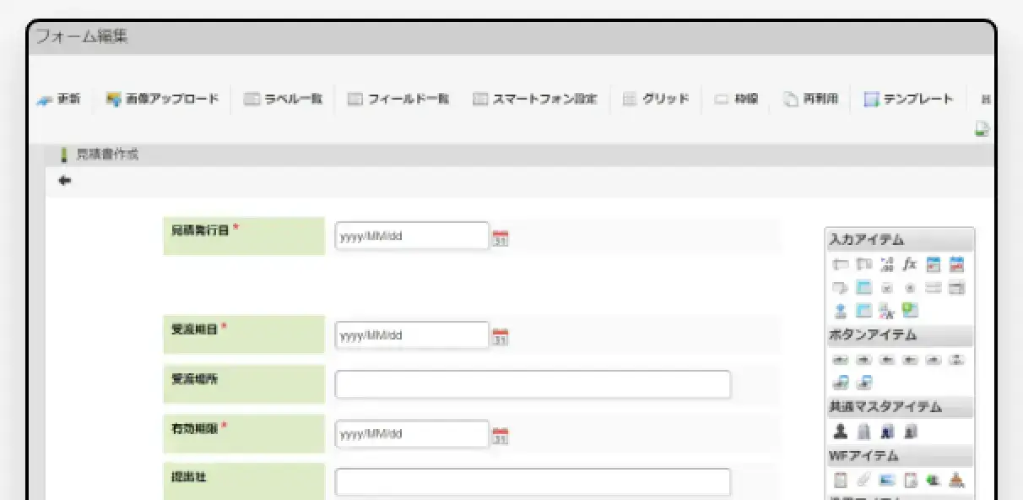Select the clipboard icon under WFアイテム
The width and height of the screenshot is (1023, 500).
click(840, 480)
